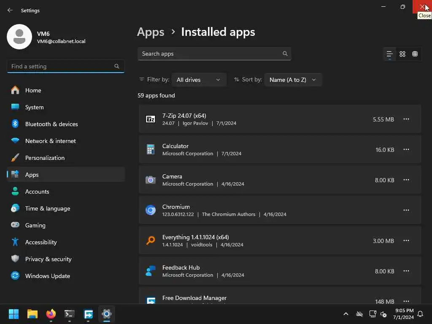Open more options for Feedback Hub

pos(406,271)
